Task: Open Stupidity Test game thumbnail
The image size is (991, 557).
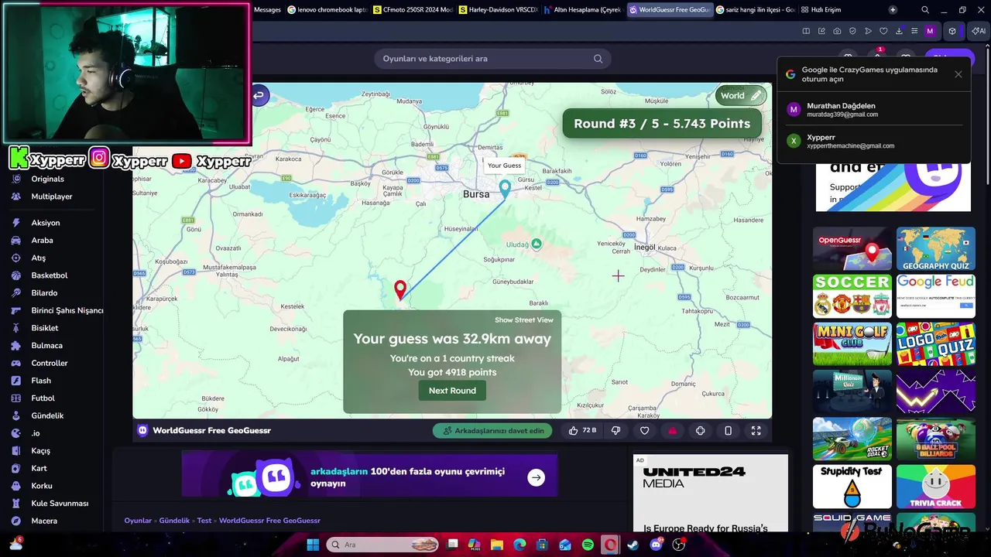Action: click(x=852, y=487)
